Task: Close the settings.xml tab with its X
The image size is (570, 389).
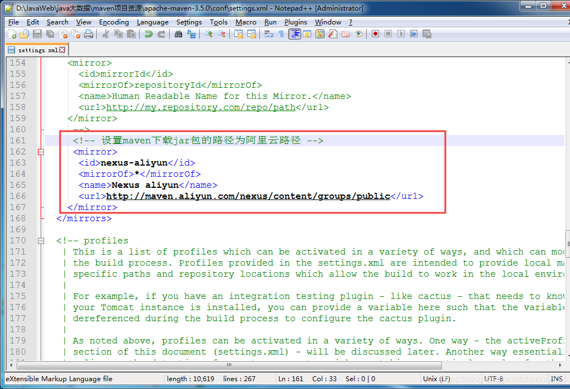Action: (x=62, y=49)
